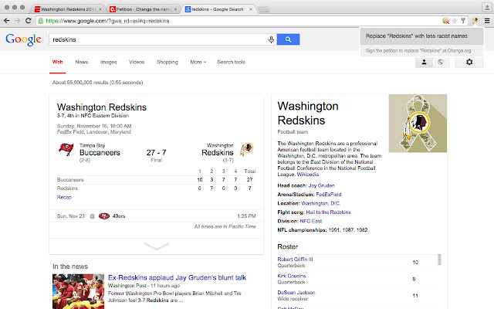
Task: Click the Sun, Nov 23 game date
Action: point(71,216)
